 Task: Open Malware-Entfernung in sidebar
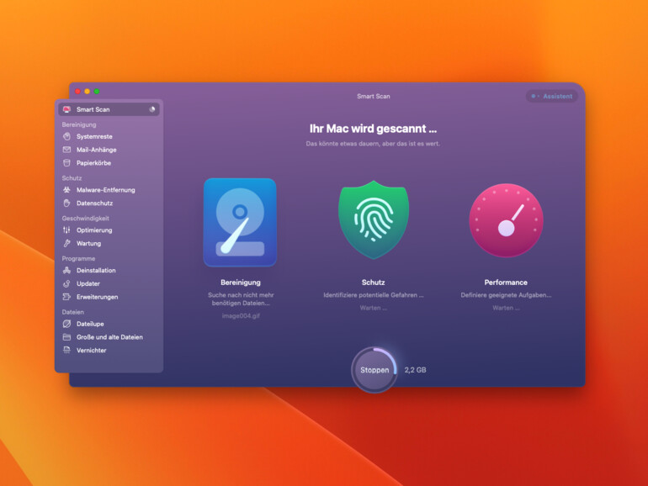click(109, 190)
